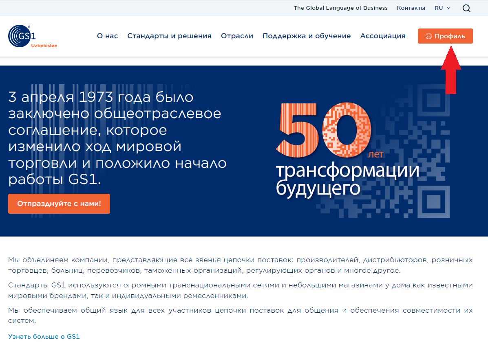Click the Uzbekistan label under the logo
The height and width of the screenshot is (344, 488).
point(44,46)
